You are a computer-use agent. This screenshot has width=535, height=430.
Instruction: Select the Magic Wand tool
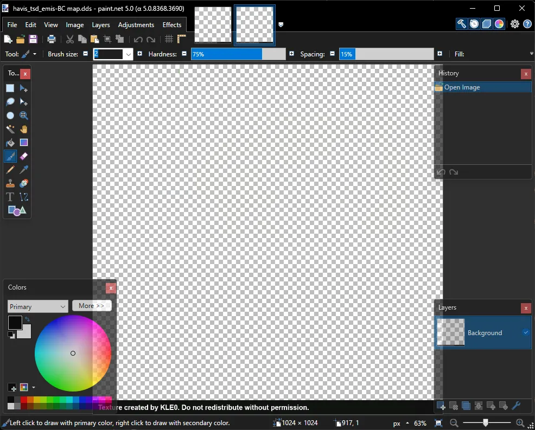[x=10, y=129]
